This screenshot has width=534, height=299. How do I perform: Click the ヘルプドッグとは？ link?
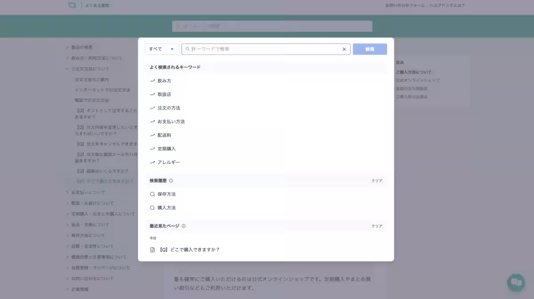coord(447,5)
